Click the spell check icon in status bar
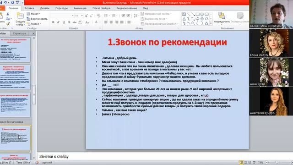The image size is (293, 165). pyautogui.click(x=37, y=163)
